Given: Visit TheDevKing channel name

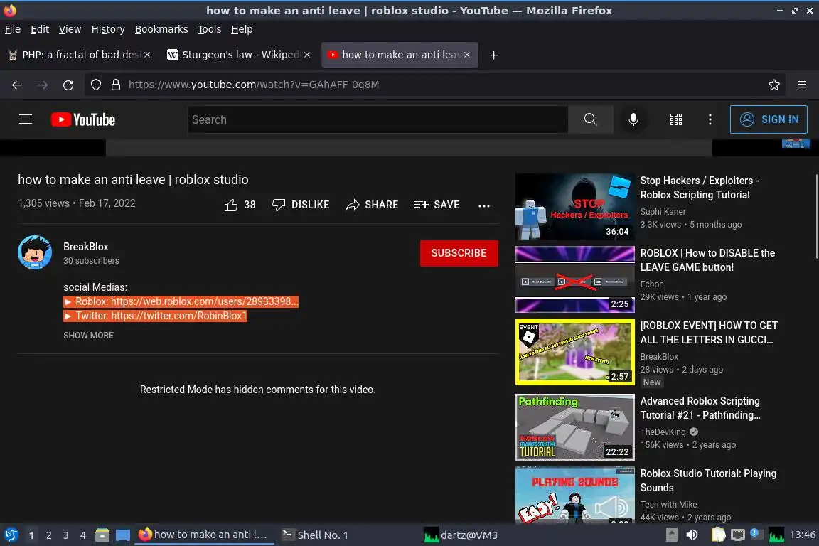Looking at the screenshot, I should 663,432.
